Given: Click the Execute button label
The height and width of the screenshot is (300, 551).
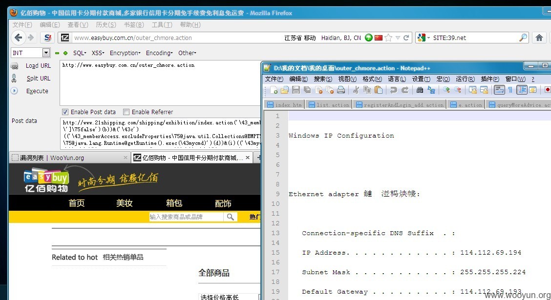Looking at the screenshot, I should tap(37, 91).
